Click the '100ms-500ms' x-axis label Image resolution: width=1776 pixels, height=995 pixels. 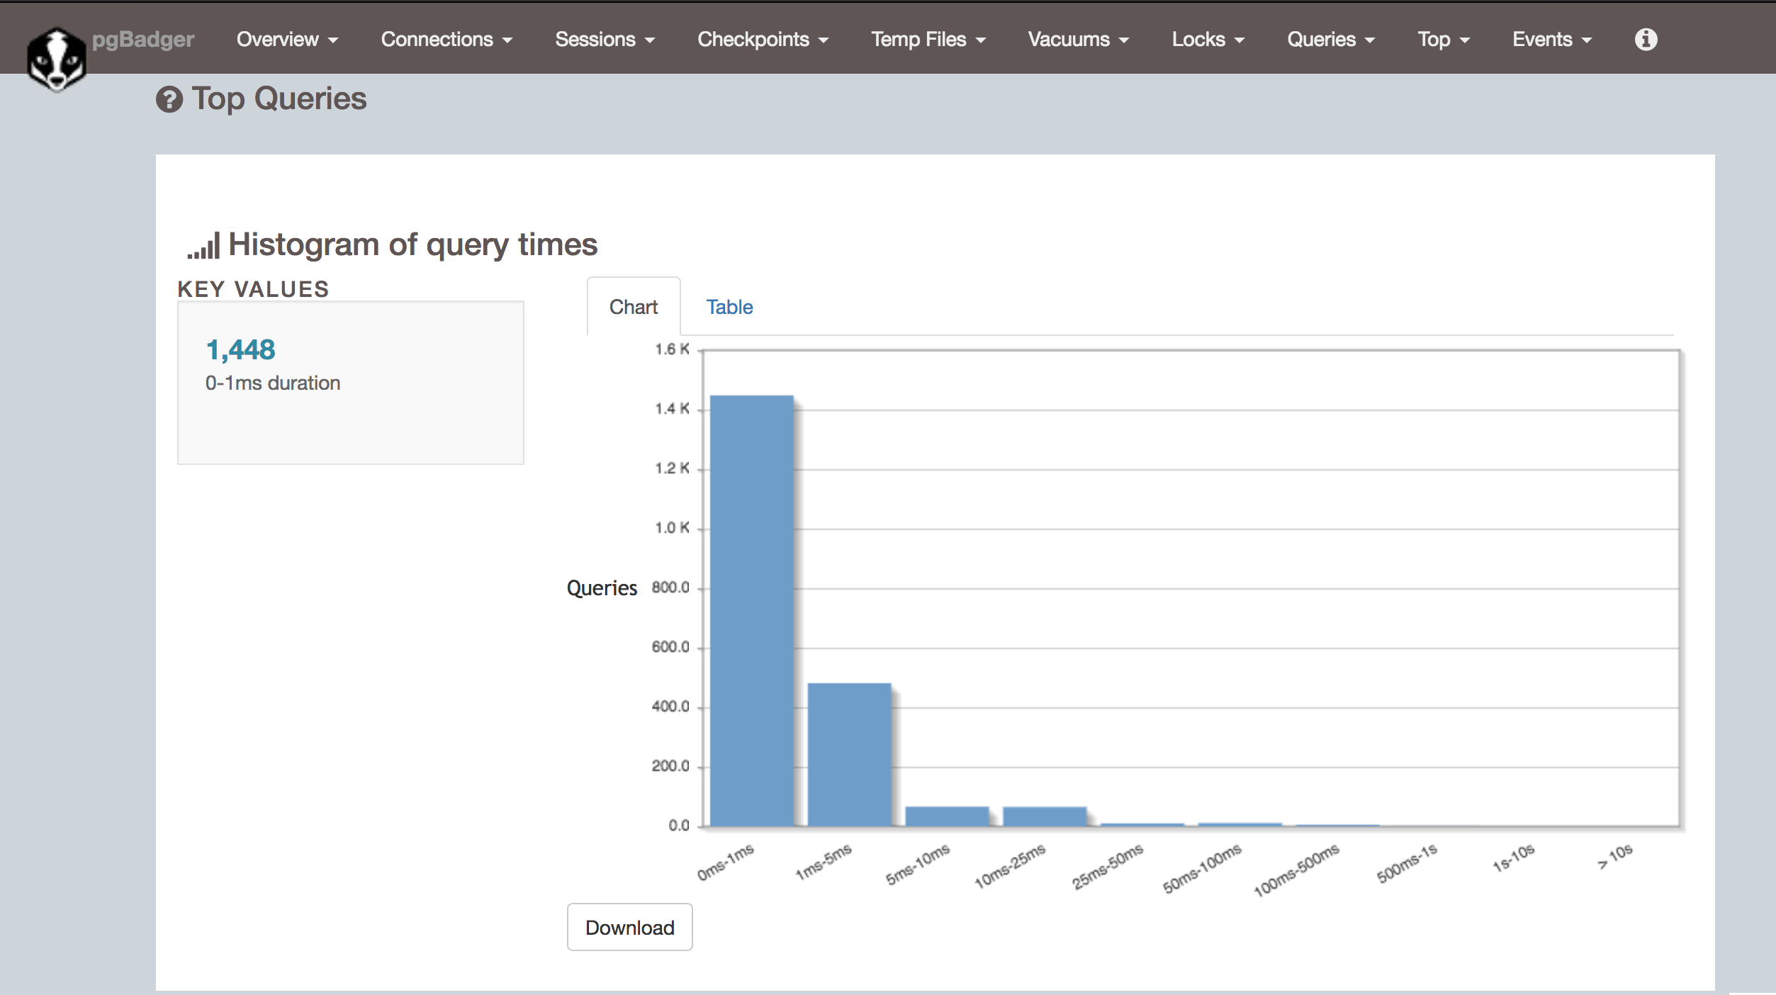[x=1296, y=870]
